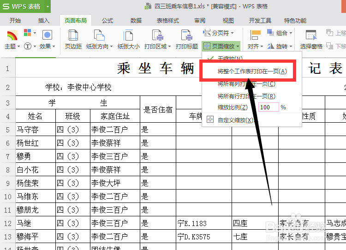Click the 下移 send backward icon

tap(330, 46)
